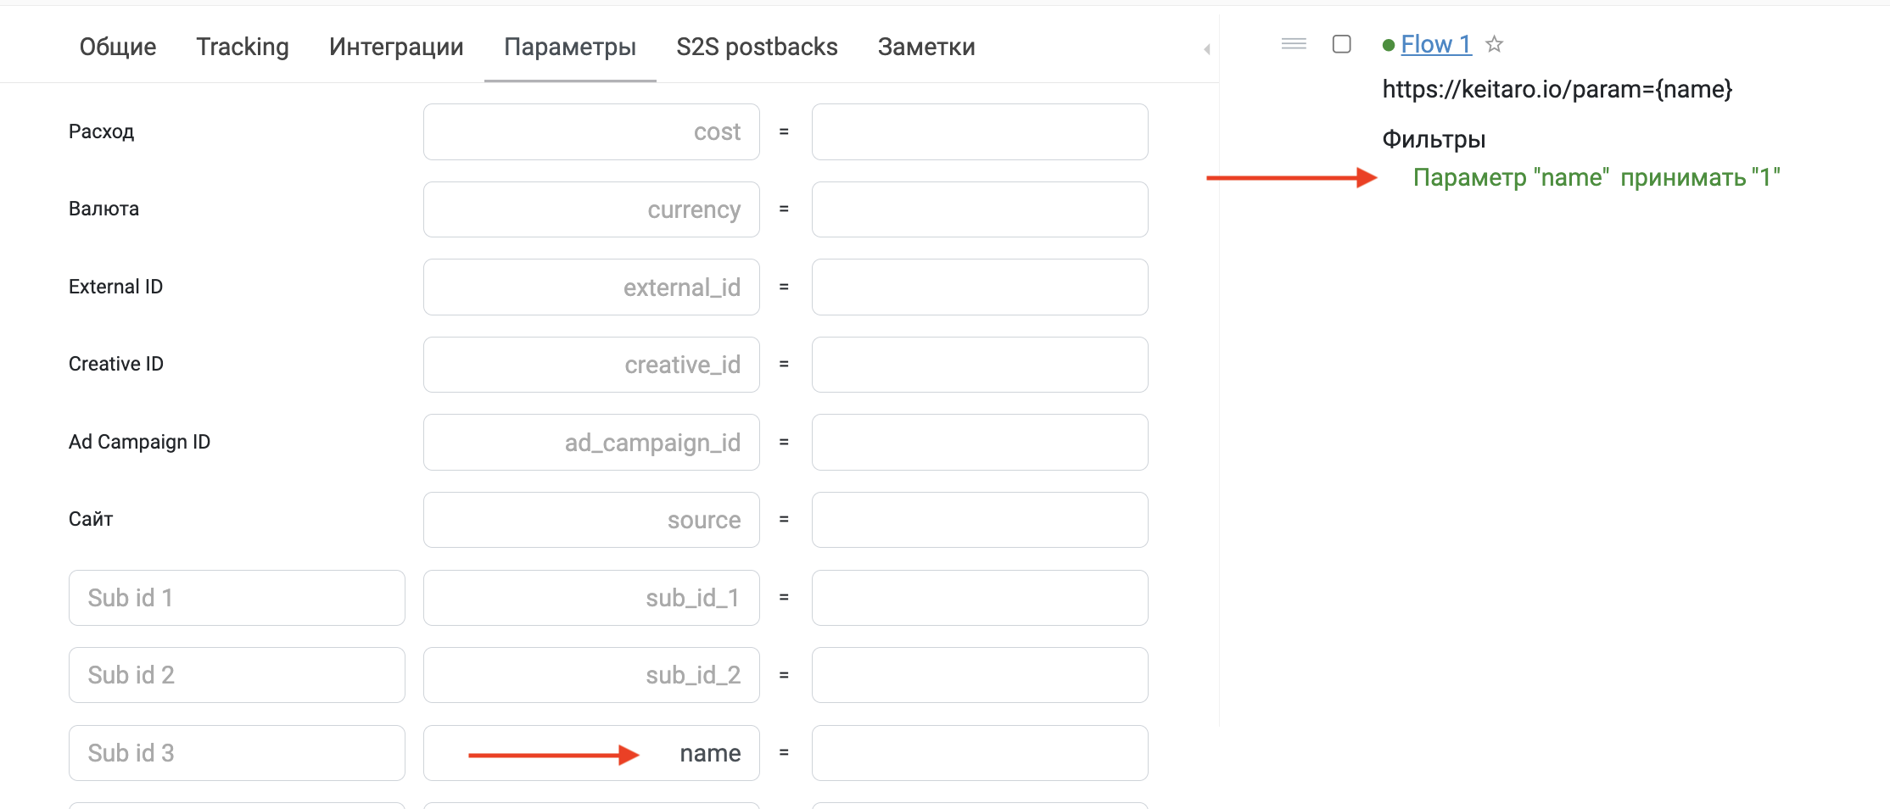
Task: Click the ad_campaign_id parameter field
Action: [x=591, y=443]
